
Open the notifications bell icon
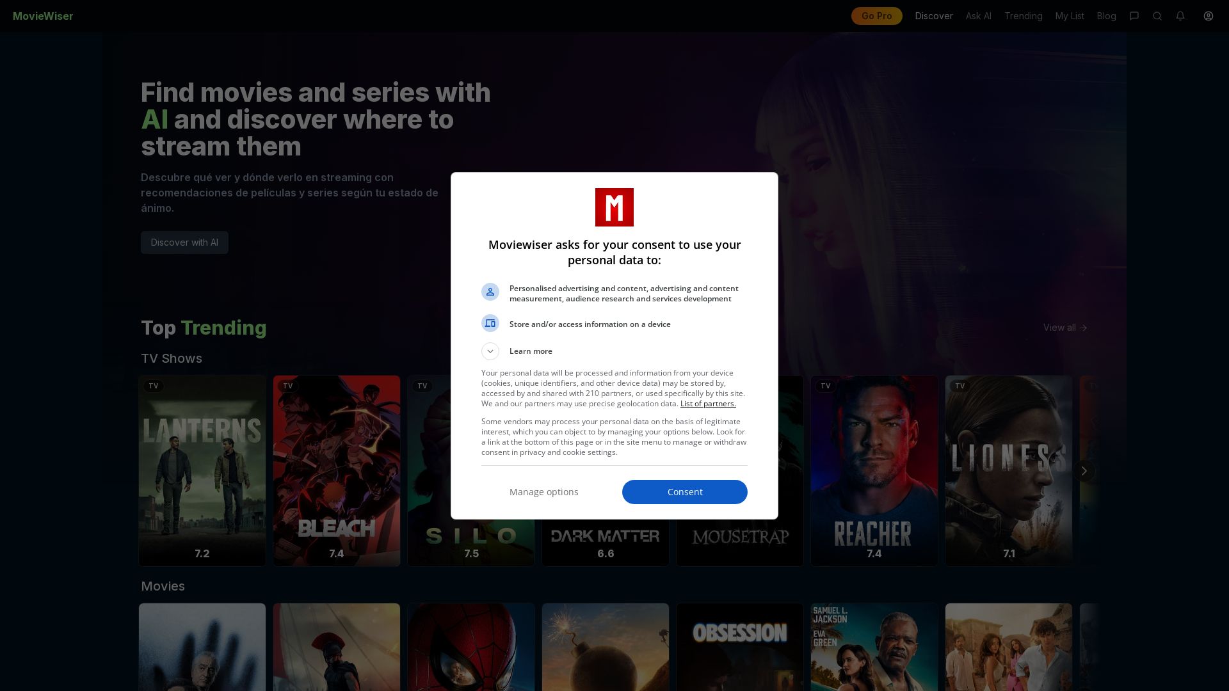1180,16
